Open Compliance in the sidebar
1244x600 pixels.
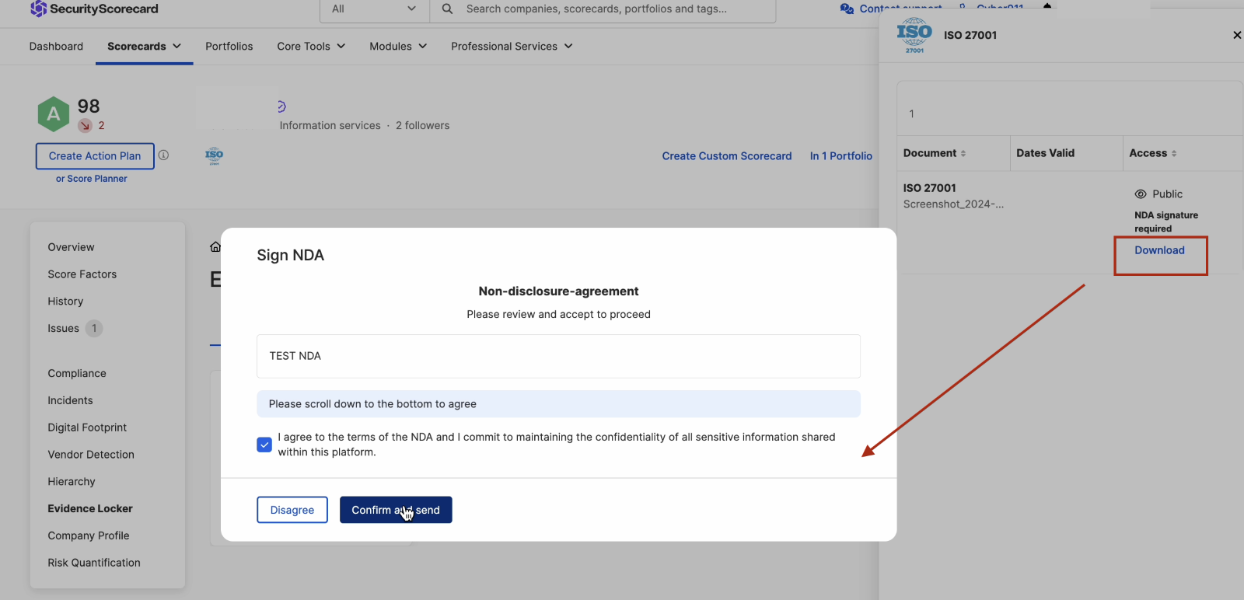pyautogui.click(x=77, y=374)
